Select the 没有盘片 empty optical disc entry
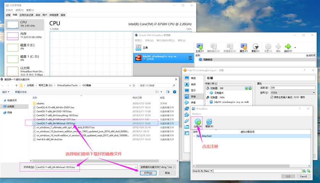Screen dimensions: 320x183 218,93
